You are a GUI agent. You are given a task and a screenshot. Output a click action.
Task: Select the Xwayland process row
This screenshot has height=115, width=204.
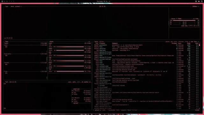(x=147, y=72)
